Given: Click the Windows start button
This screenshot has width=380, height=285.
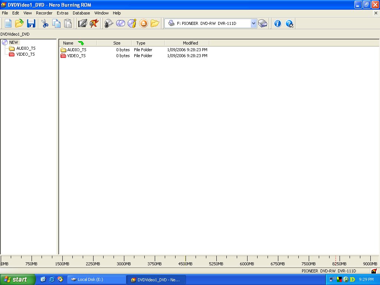Looking at the screenshot, I should [18, 279].
